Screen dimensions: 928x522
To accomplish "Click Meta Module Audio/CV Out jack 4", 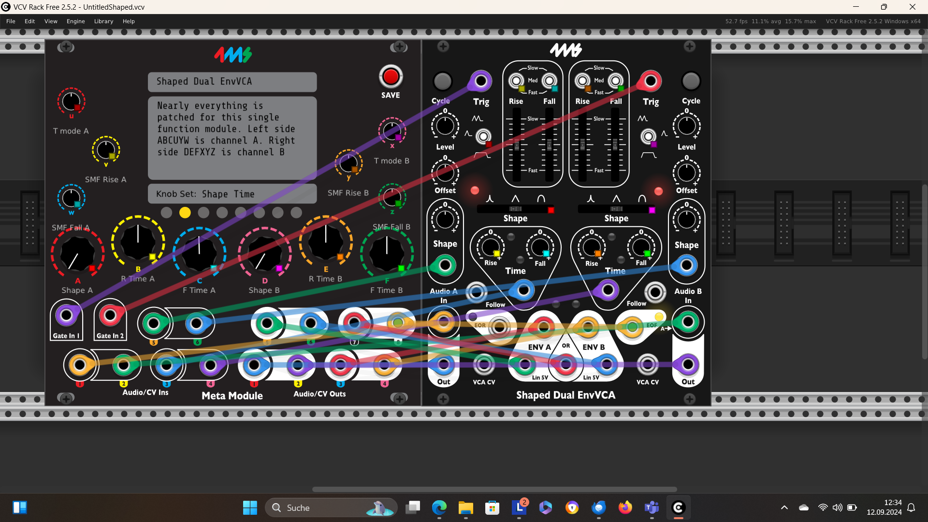I will [384, 365].
